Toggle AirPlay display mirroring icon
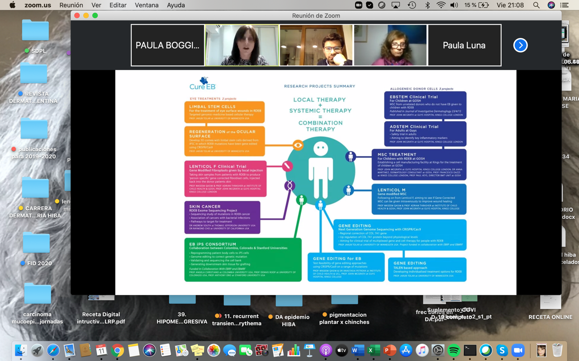579x361 pixels. coord(396,5)
